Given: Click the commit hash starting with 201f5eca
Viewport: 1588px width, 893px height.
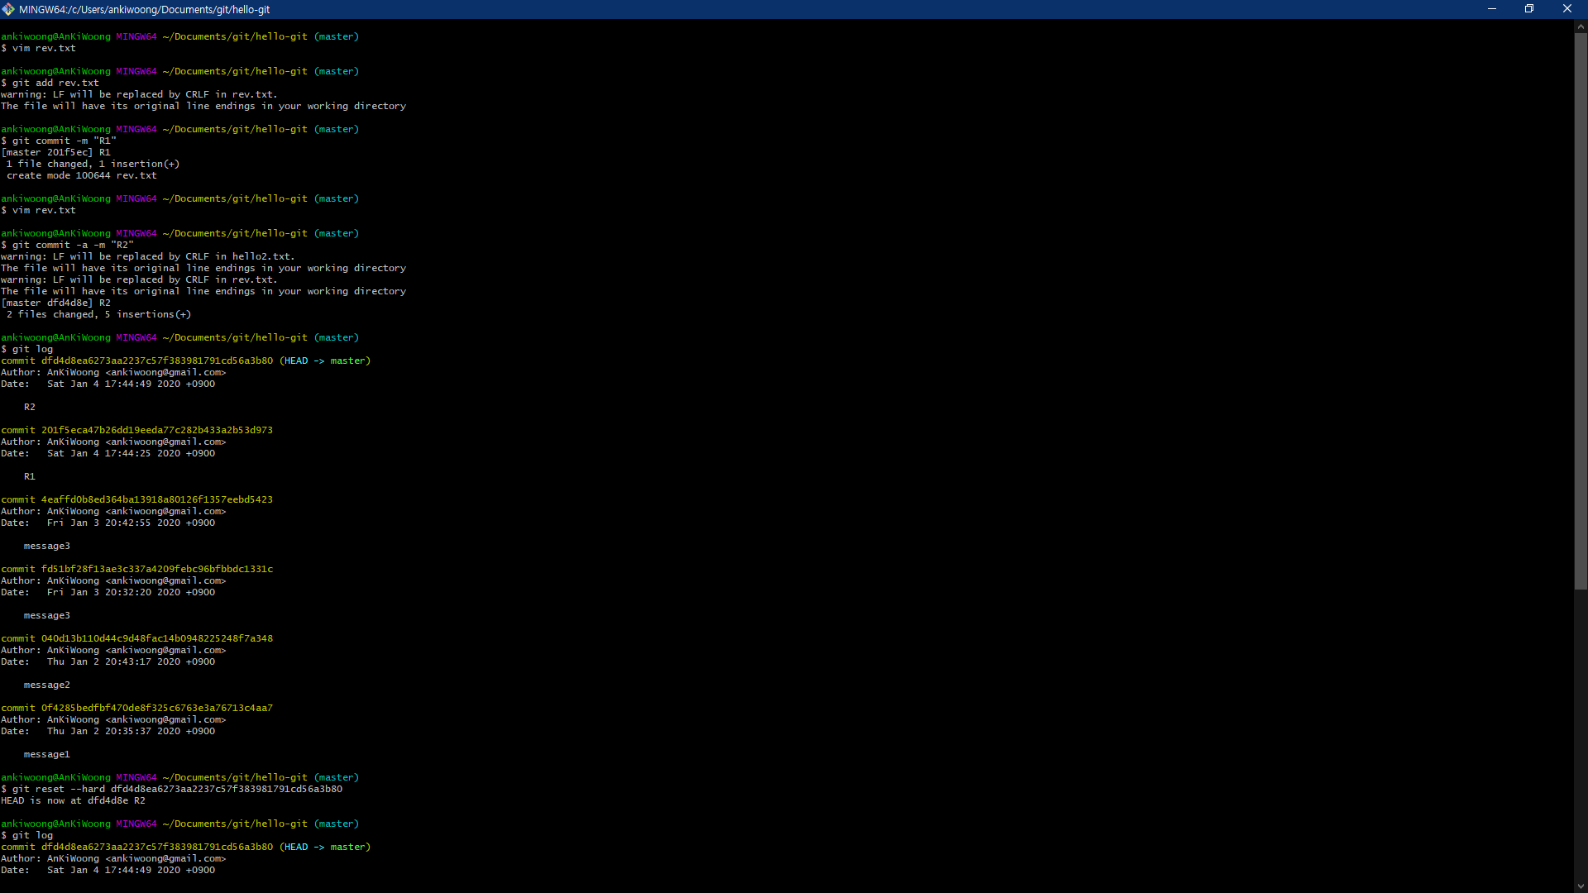Looking at the screenshot, I should tap(157, 430).
